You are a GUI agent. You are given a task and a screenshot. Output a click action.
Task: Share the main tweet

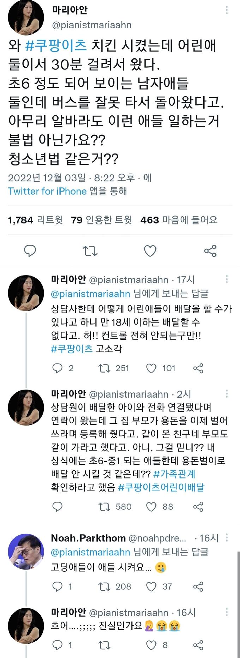pos(210,251)
